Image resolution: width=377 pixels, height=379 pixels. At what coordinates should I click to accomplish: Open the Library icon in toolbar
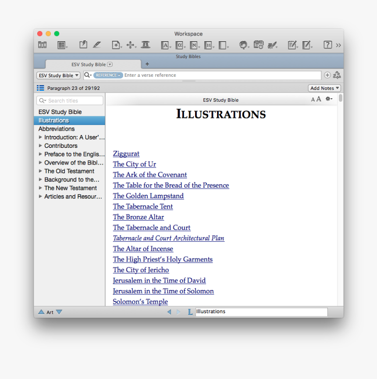[42, 45]
